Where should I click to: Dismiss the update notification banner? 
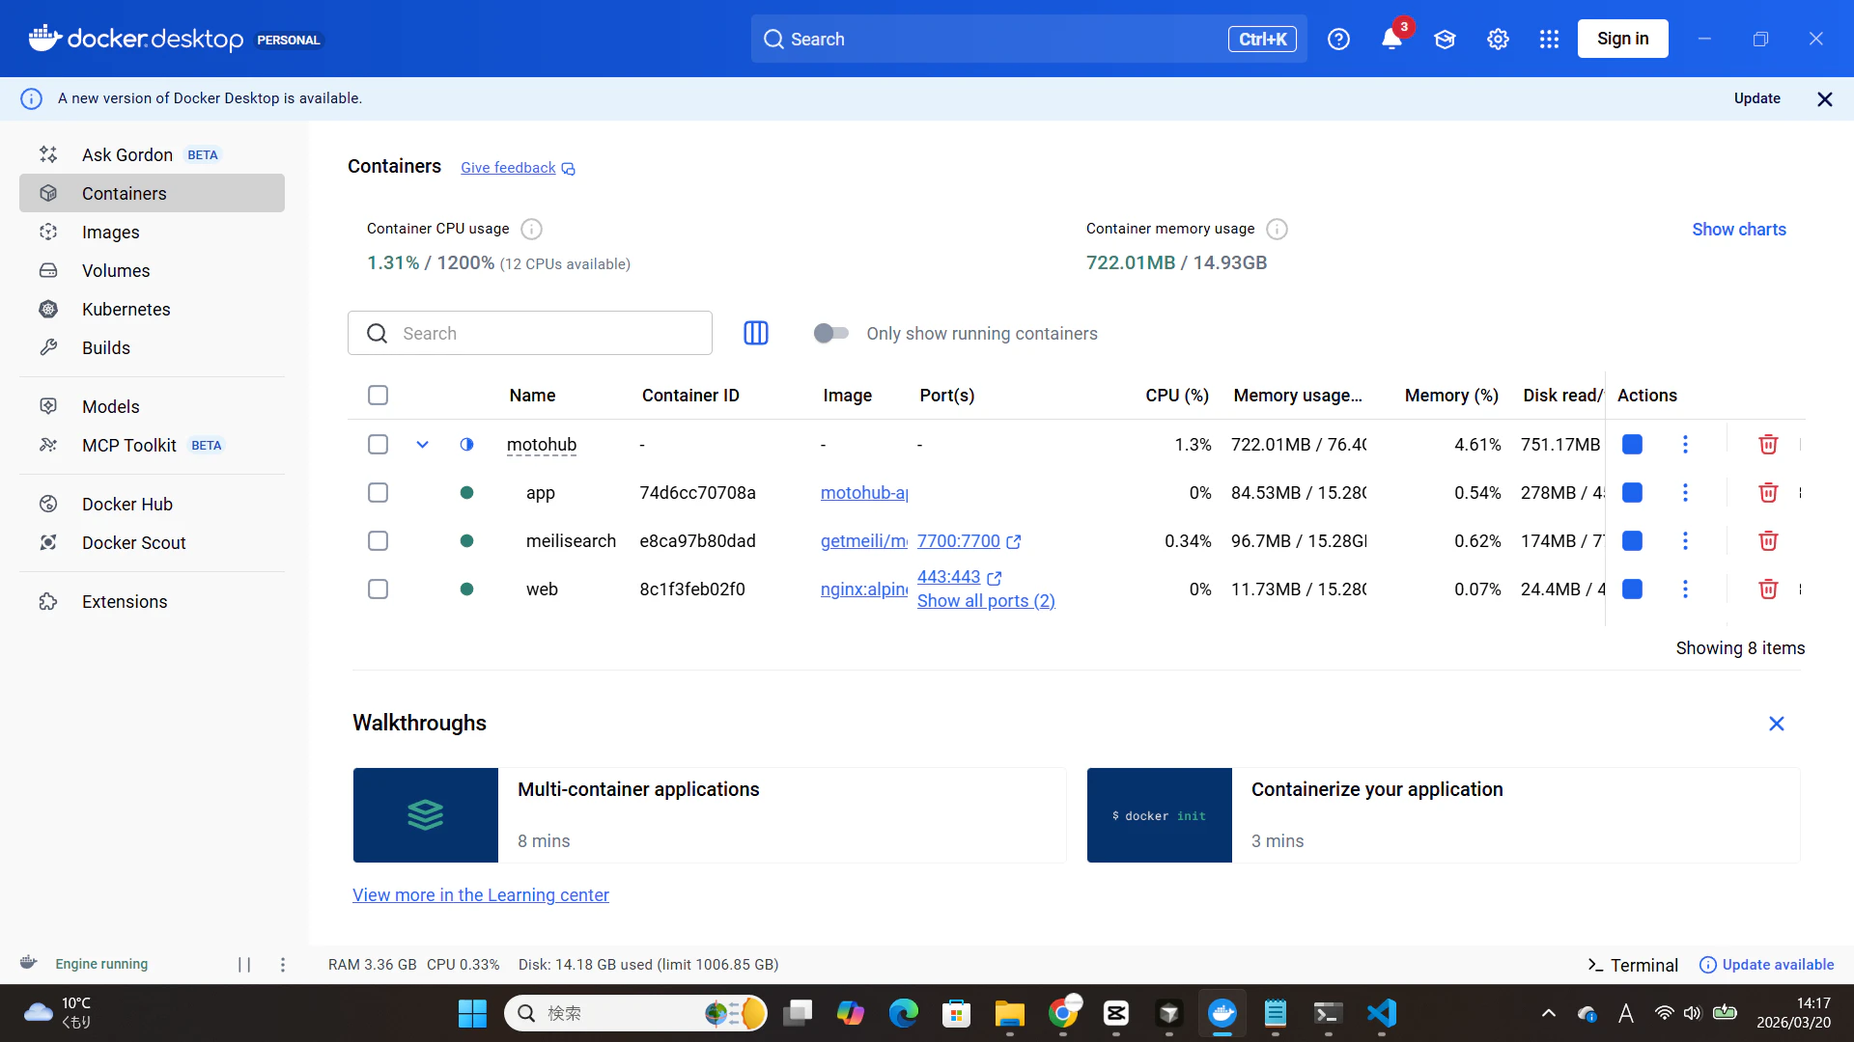(1825, 99)
